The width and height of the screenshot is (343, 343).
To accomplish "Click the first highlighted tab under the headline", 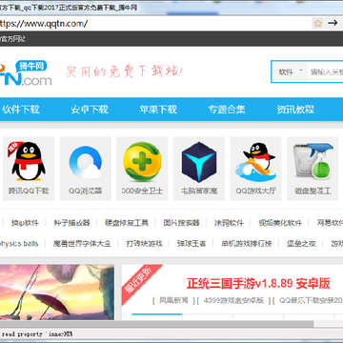I will 157,316.
